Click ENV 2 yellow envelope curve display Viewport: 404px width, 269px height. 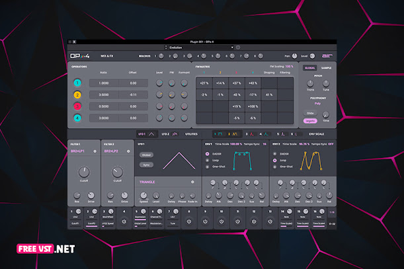tap(311, 161)
